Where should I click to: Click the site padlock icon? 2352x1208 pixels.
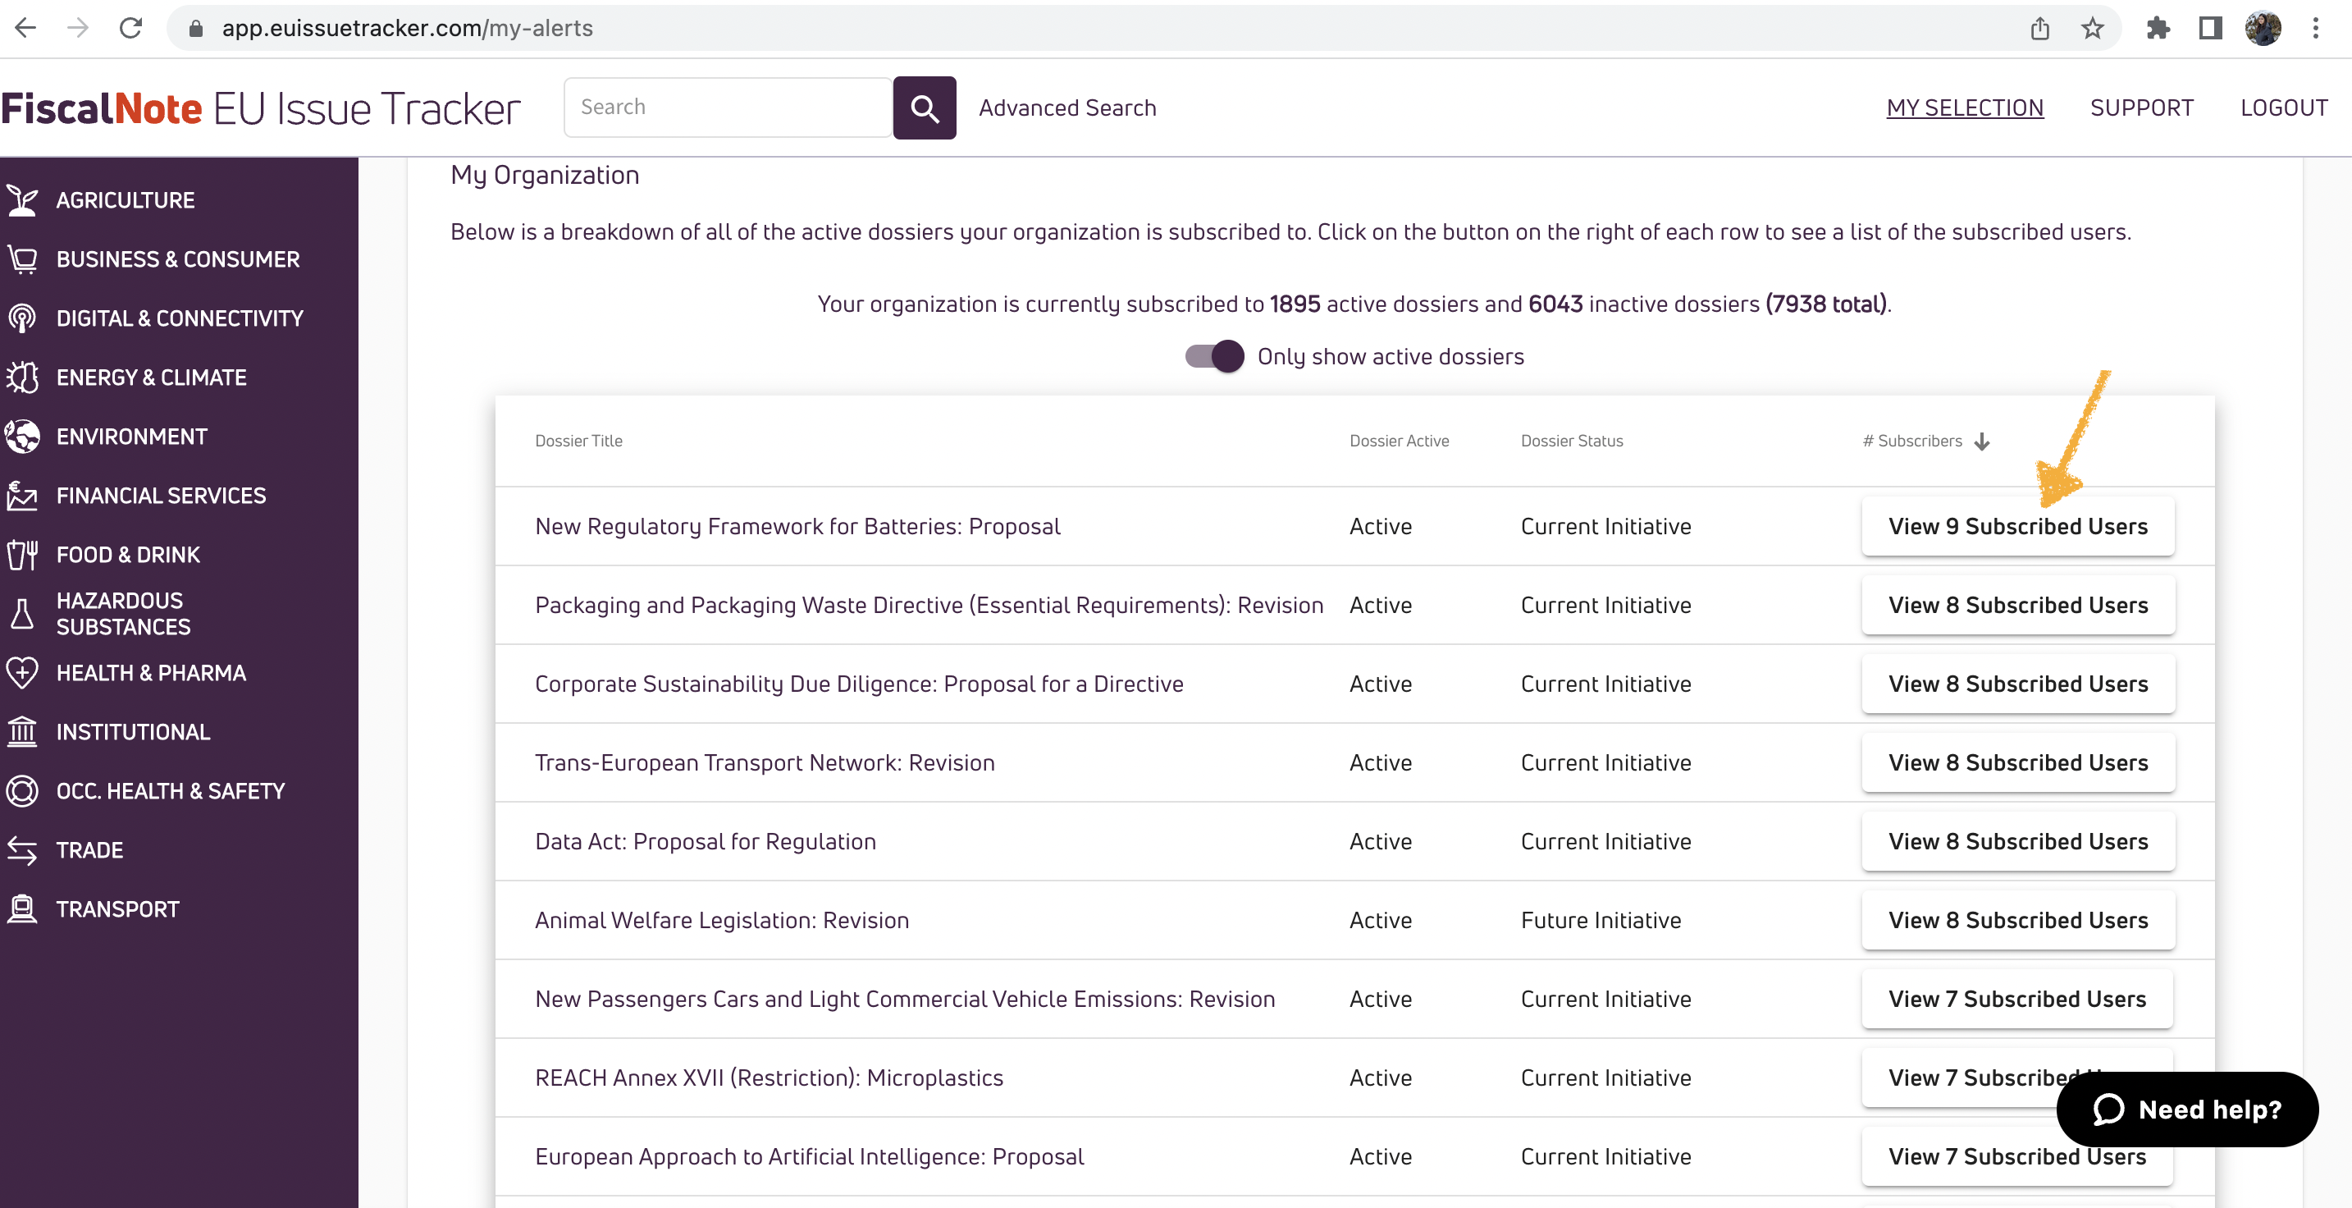195,28
